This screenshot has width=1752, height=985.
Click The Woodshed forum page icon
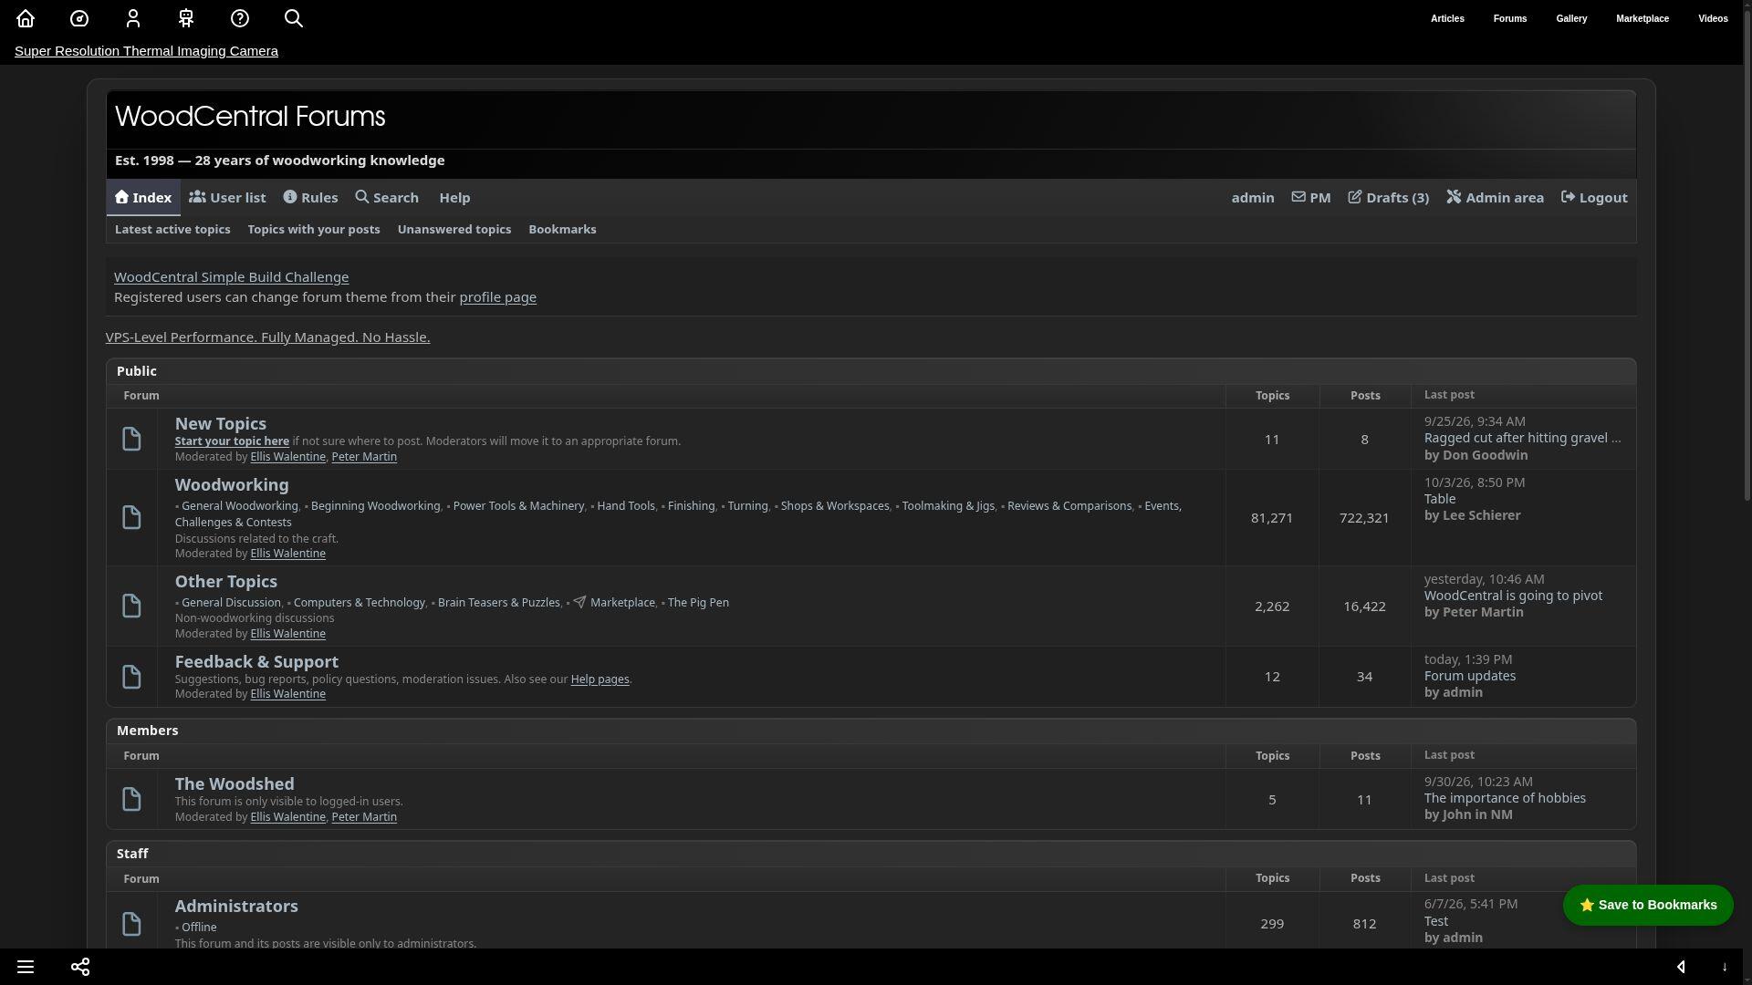pyautogui.click(x=131, y=799)
